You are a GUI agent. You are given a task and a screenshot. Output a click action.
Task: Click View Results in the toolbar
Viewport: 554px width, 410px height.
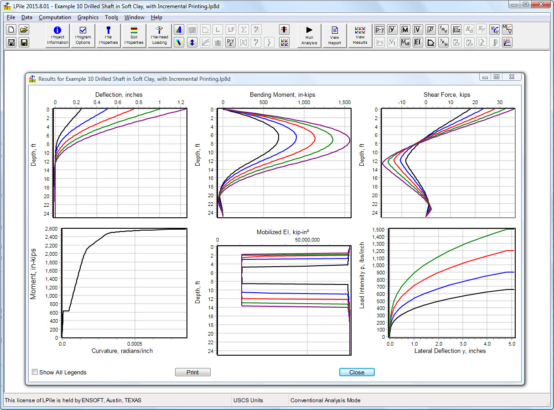point(360,36)
